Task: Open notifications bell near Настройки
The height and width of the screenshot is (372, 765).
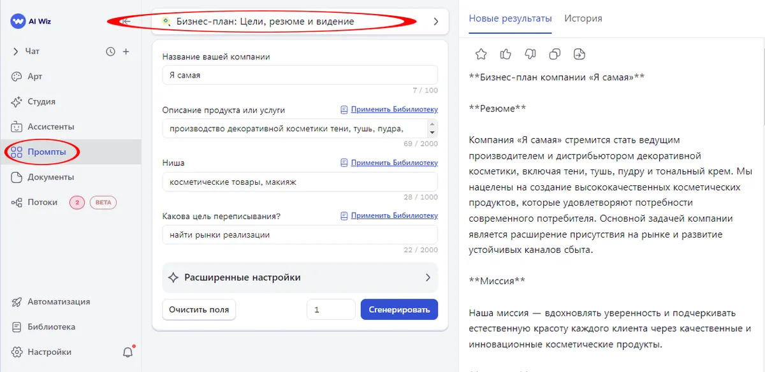Action: [x=127, y=350]
